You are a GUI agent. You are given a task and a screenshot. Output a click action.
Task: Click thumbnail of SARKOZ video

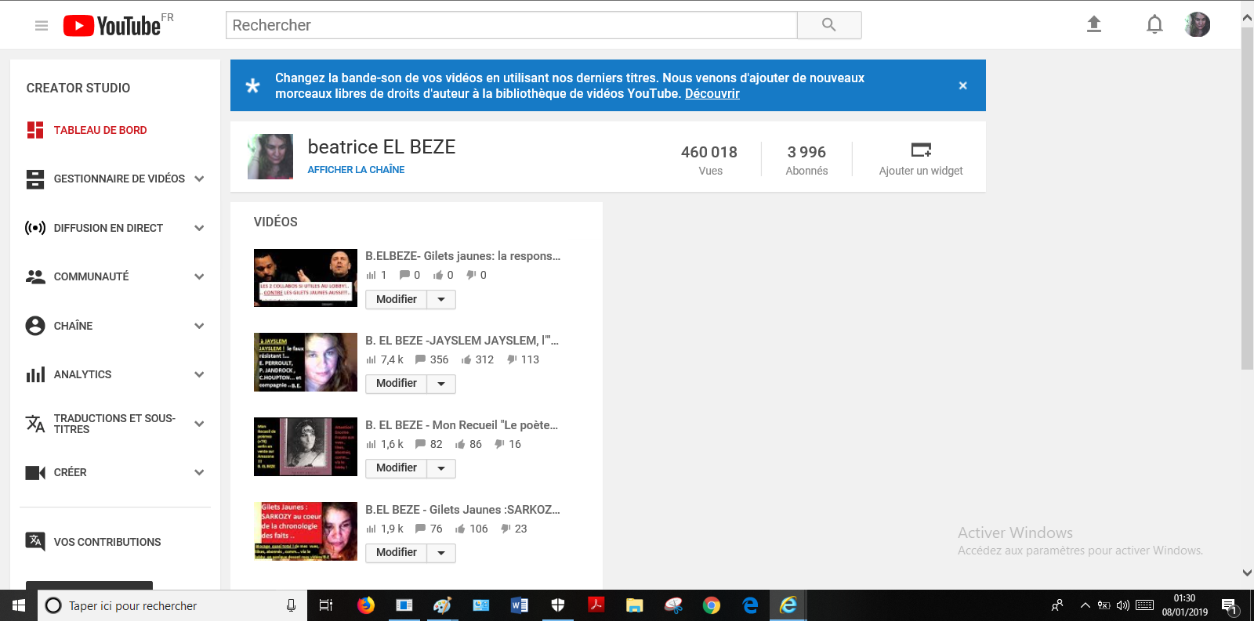click(x=306, y=531)
